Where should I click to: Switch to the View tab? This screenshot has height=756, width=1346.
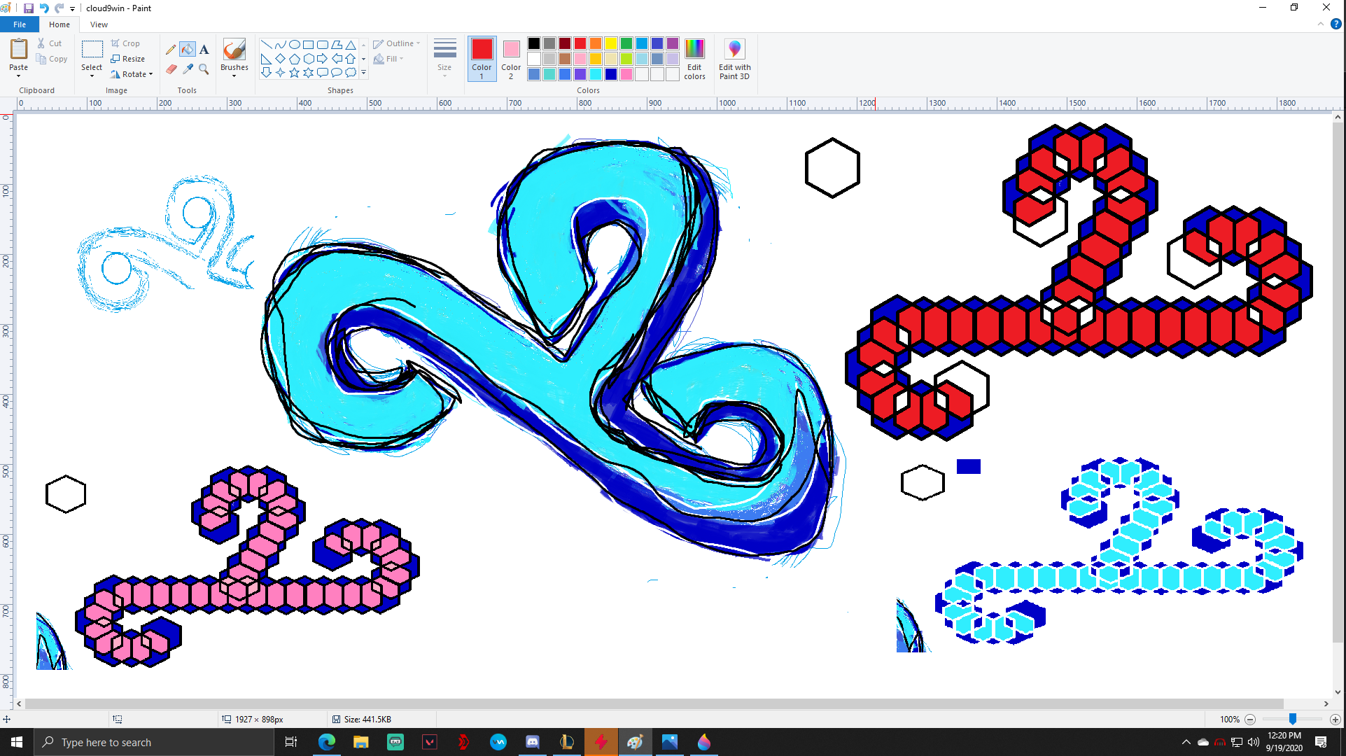(x=99, y=24)
